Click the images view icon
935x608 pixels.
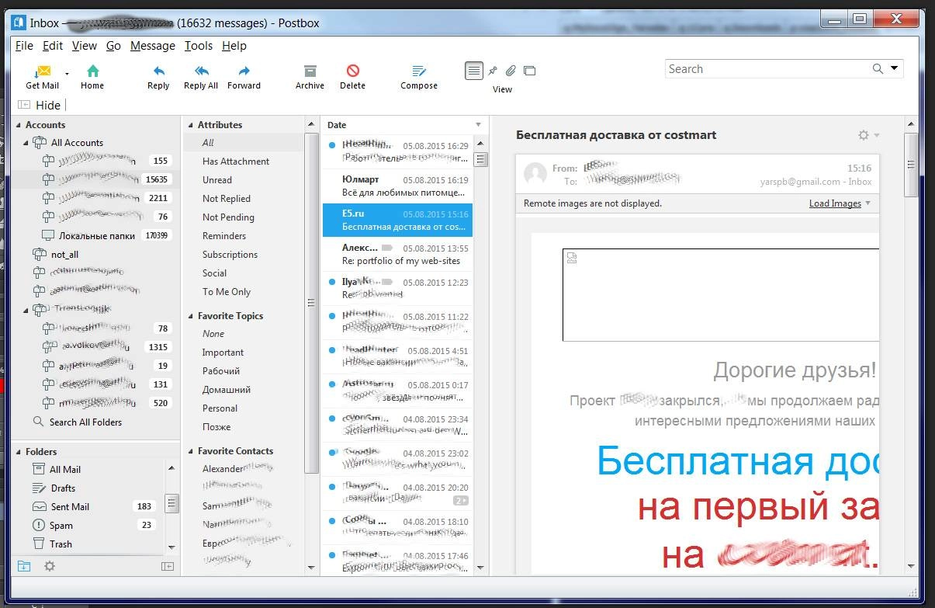point(529,71)
